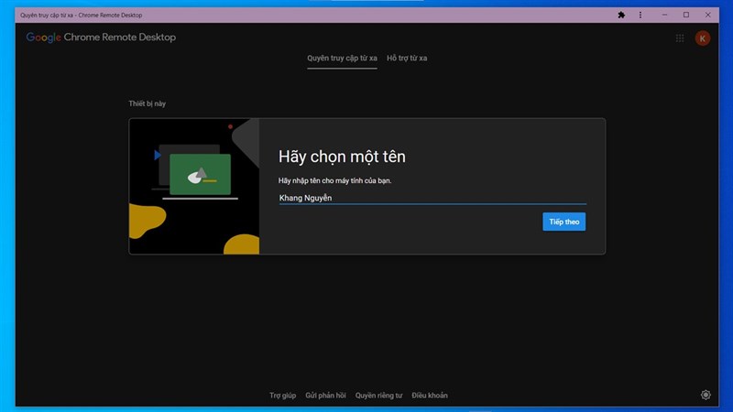
Task: Click the Thiết bị này section label
Action: (x=148, y=104)
